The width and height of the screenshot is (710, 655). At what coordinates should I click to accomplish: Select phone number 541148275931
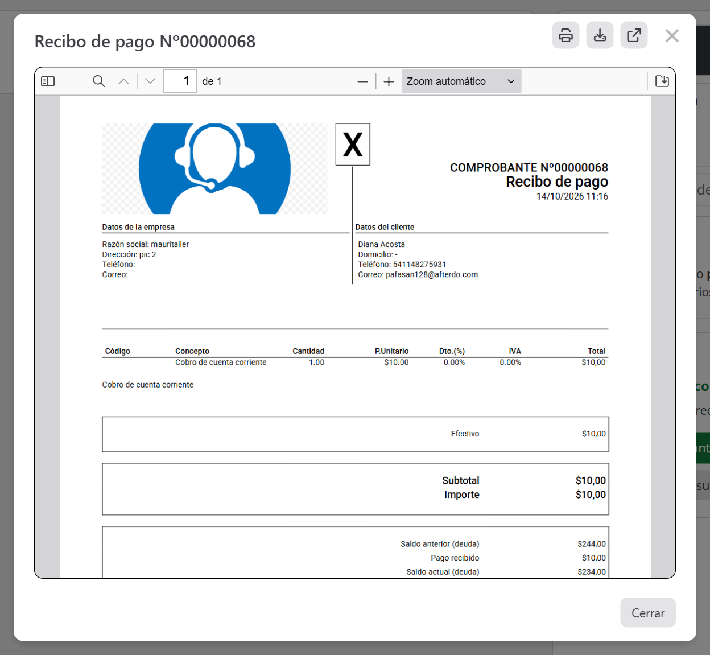tap(419, 265)
